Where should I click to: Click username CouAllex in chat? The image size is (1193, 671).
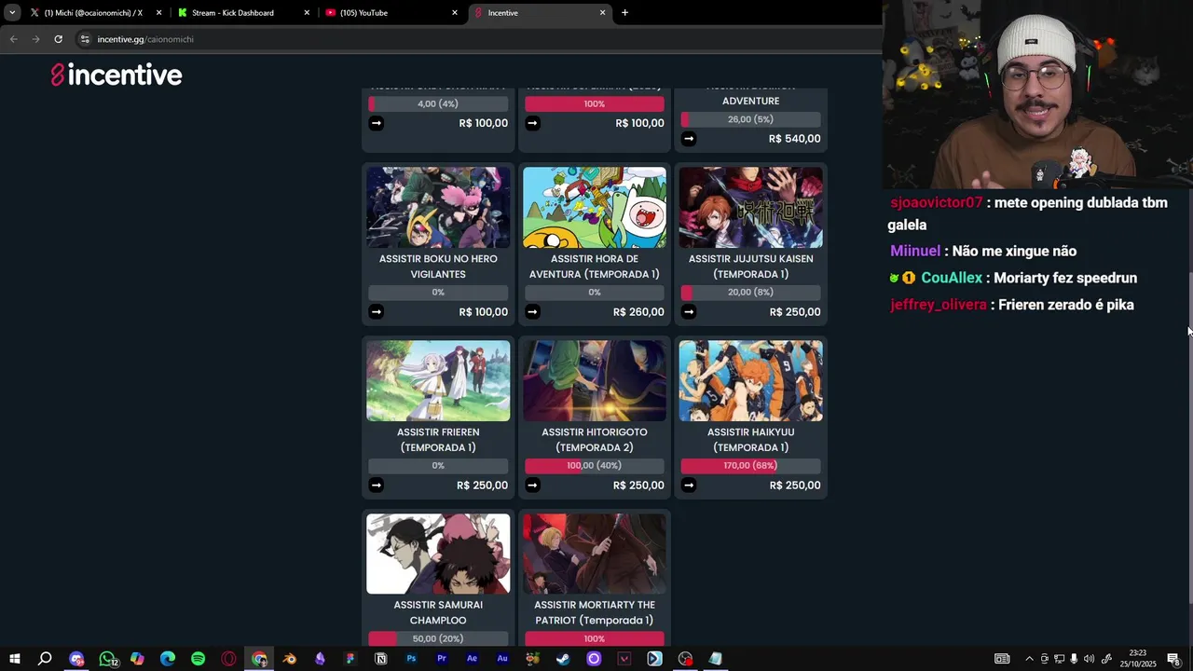pos(952,278)
